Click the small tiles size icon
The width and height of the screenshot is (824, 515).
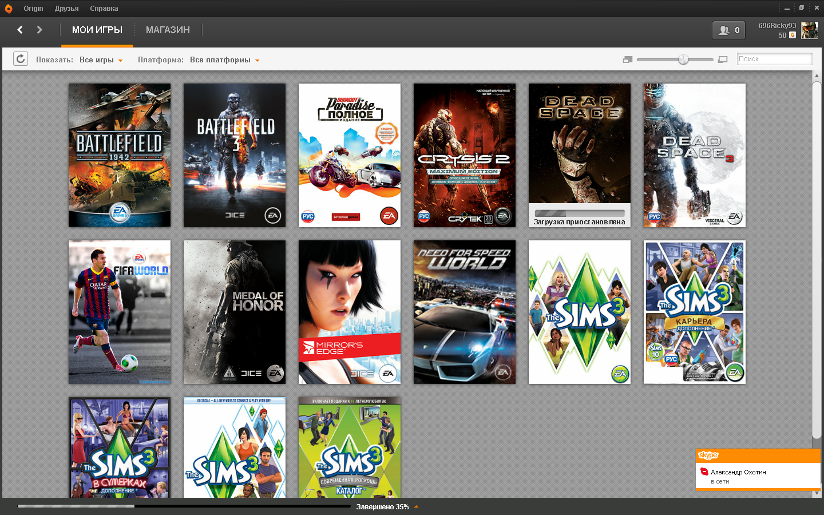[x=628, y=60]
